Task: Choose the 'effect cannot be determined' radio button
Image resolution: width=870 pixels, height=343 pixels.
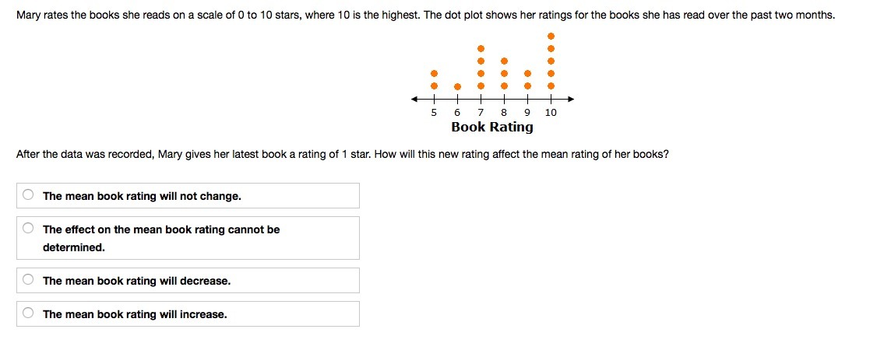Action: tap(28, 229)
